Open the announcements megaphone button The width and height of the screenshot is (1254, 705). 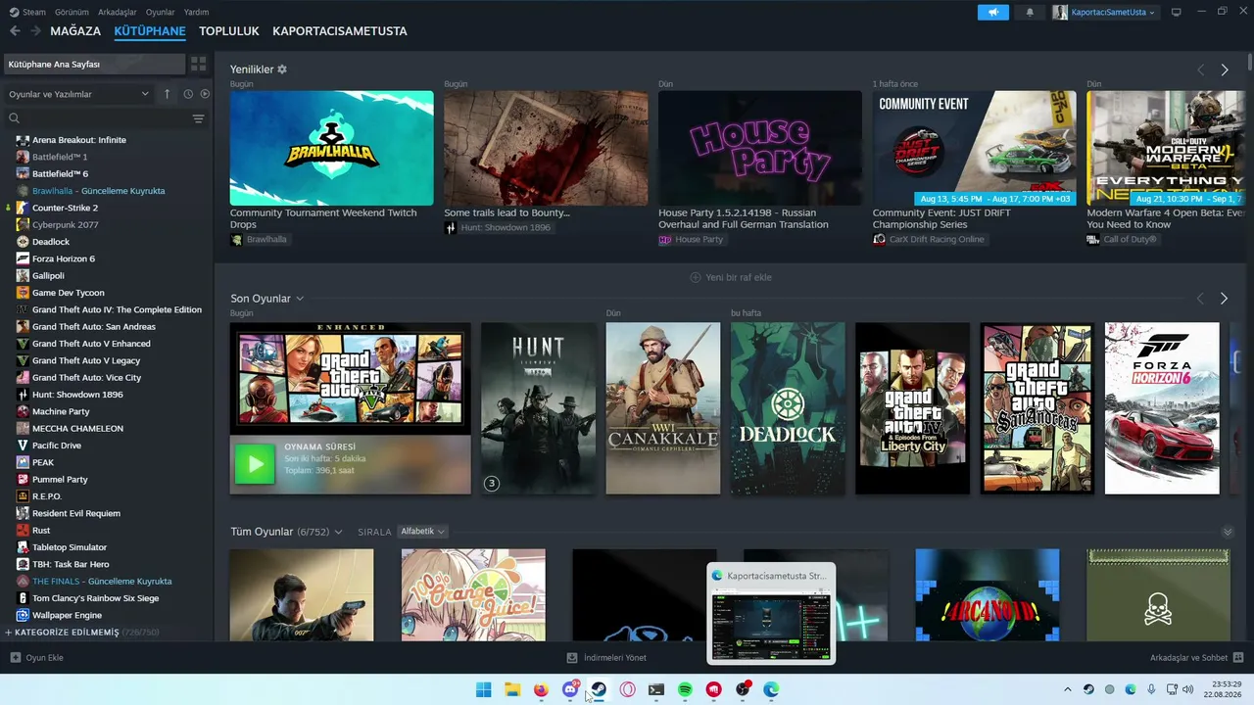992,13
